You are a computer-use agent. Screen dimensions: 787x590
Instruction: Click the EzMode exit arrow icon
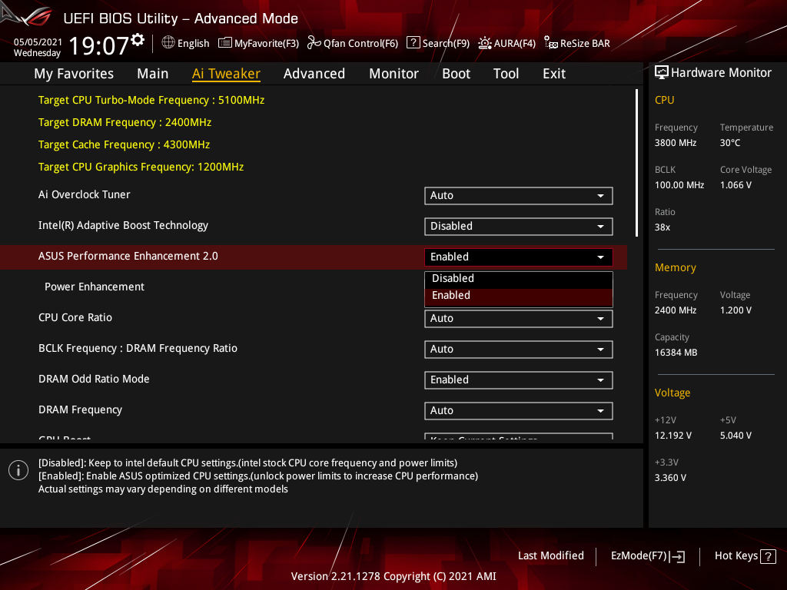tap(678, 556)
